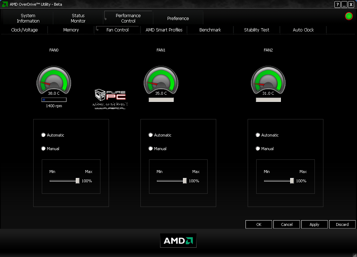Click the green status indicator light
Image resolution: width=357 pixels, height=257 pixels.
tap(349, 16)
